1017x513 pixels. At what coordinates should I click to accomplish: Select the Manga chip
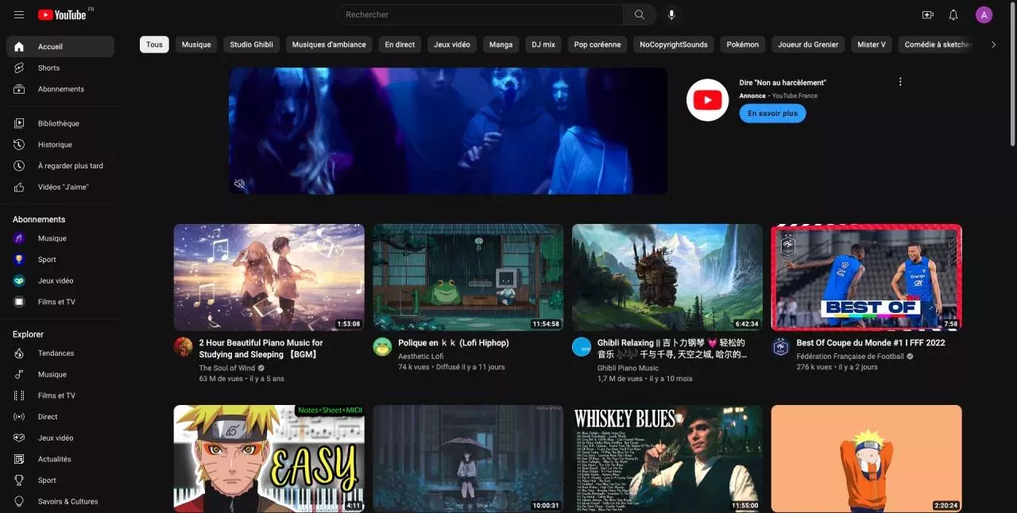click(x=501, y=44)
